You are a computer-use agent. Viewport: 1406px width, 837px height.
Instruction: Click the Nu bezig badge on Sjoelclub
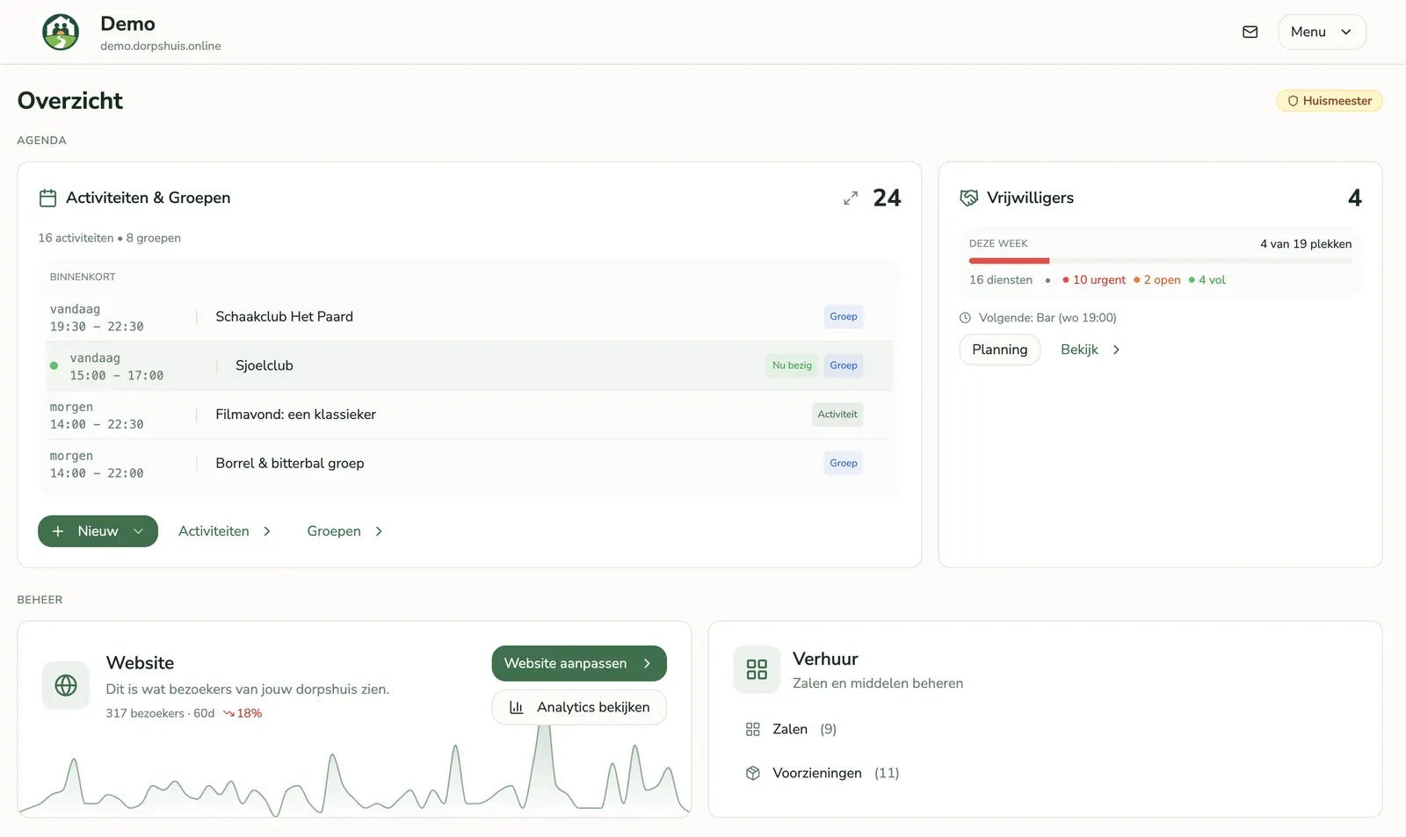point(792,365)
